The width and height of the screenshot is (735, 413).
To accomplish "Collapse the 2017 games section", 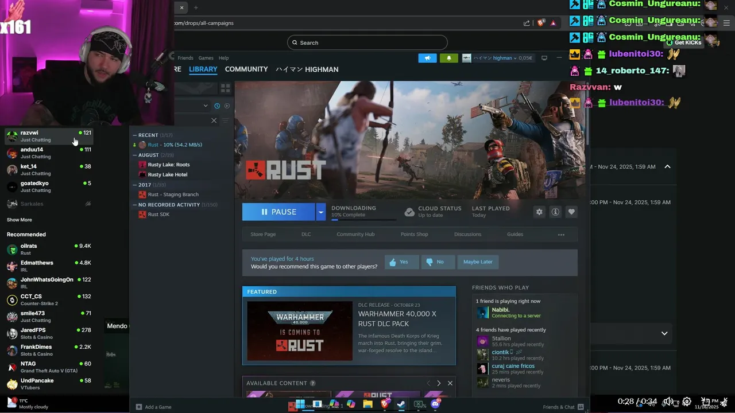I will click(135, 185).
